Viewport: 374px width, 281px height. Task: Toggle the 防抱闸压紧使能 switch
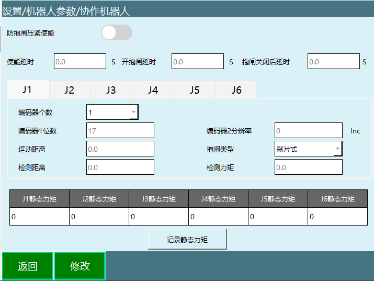[116, 33]
